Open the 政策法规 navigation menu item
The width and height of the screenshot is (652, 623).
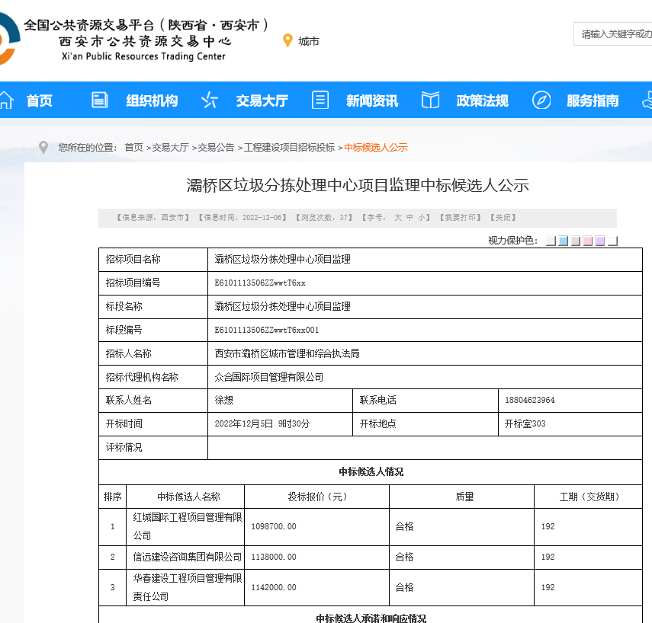tap(483, 101)
